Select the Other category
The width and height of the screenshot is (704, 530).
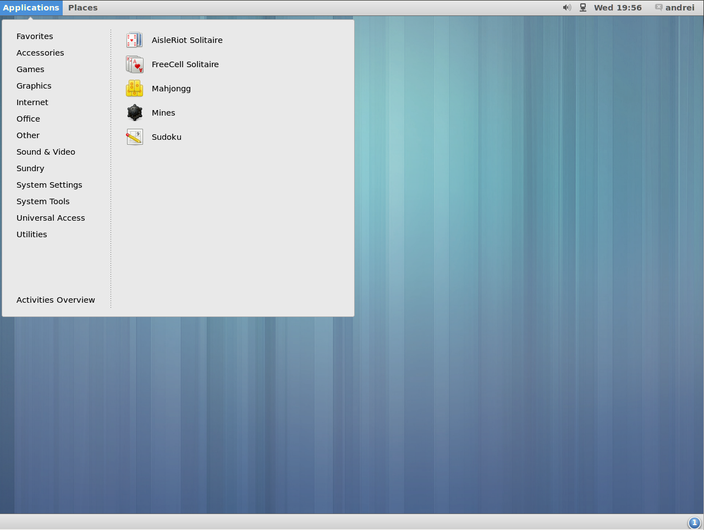coord(28,135)
